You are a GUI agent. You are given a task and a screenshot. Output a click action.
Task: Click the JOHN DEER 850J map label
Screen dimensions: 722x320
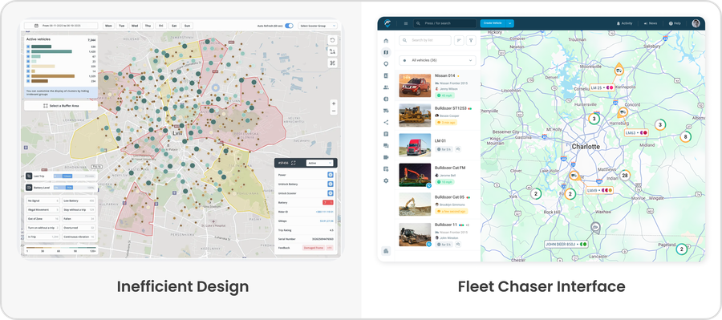click(x=567, y=244)
